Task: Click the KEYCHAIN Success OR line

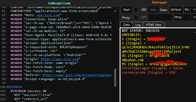Action: tap(28, 91)
